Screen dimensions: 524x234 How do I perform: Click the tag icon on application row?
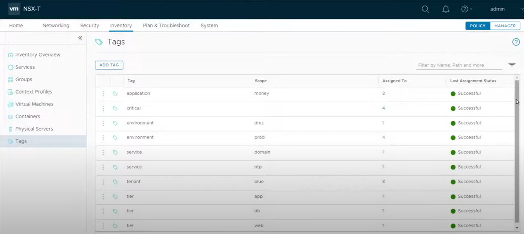click(x=115, y=94)
